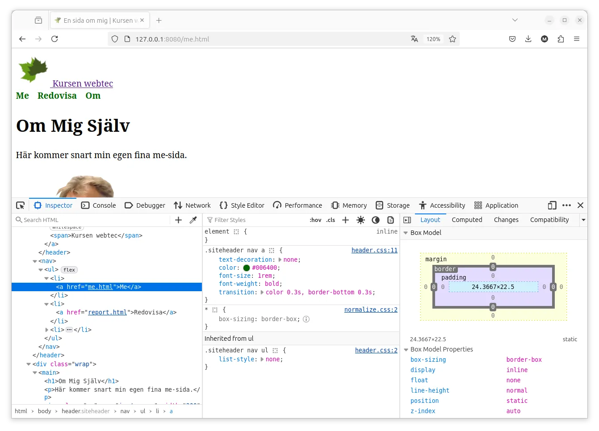
Task: Open the page translation icon
Action: [x=415, y=39]
